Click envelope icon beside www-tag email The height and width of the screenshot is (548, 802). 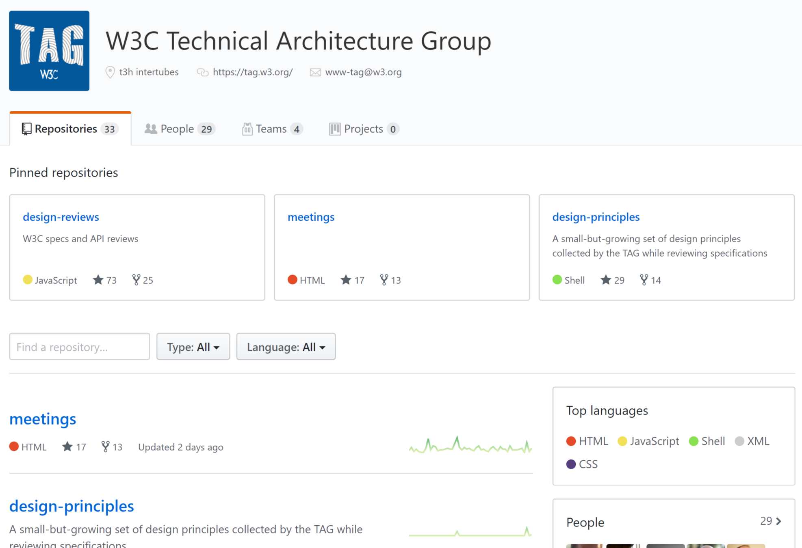[315, 72]
